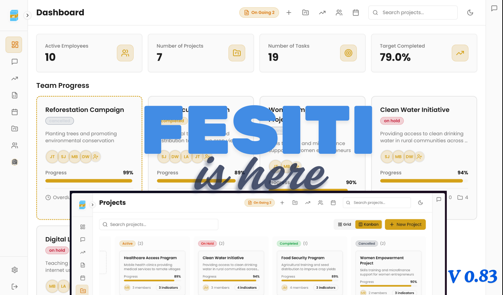Open the On Going 2 status filter

pyautogui.click(x=259, y=12)
